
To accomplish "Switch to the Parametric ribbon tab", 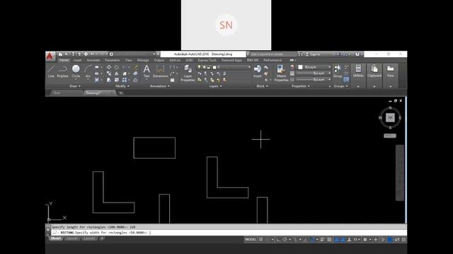I will click(113, 60).
